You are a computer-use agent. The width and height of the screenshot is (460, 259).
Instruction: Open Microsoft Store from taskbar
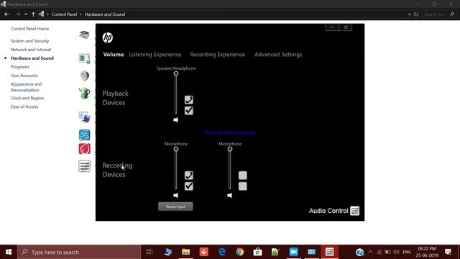[x=257, y=252]
